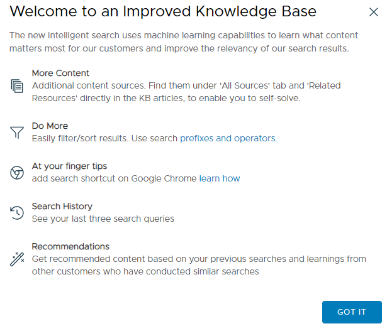
Task: Open the prefixes and operators link
Action: pyautogui.click(x=228, y=138)
